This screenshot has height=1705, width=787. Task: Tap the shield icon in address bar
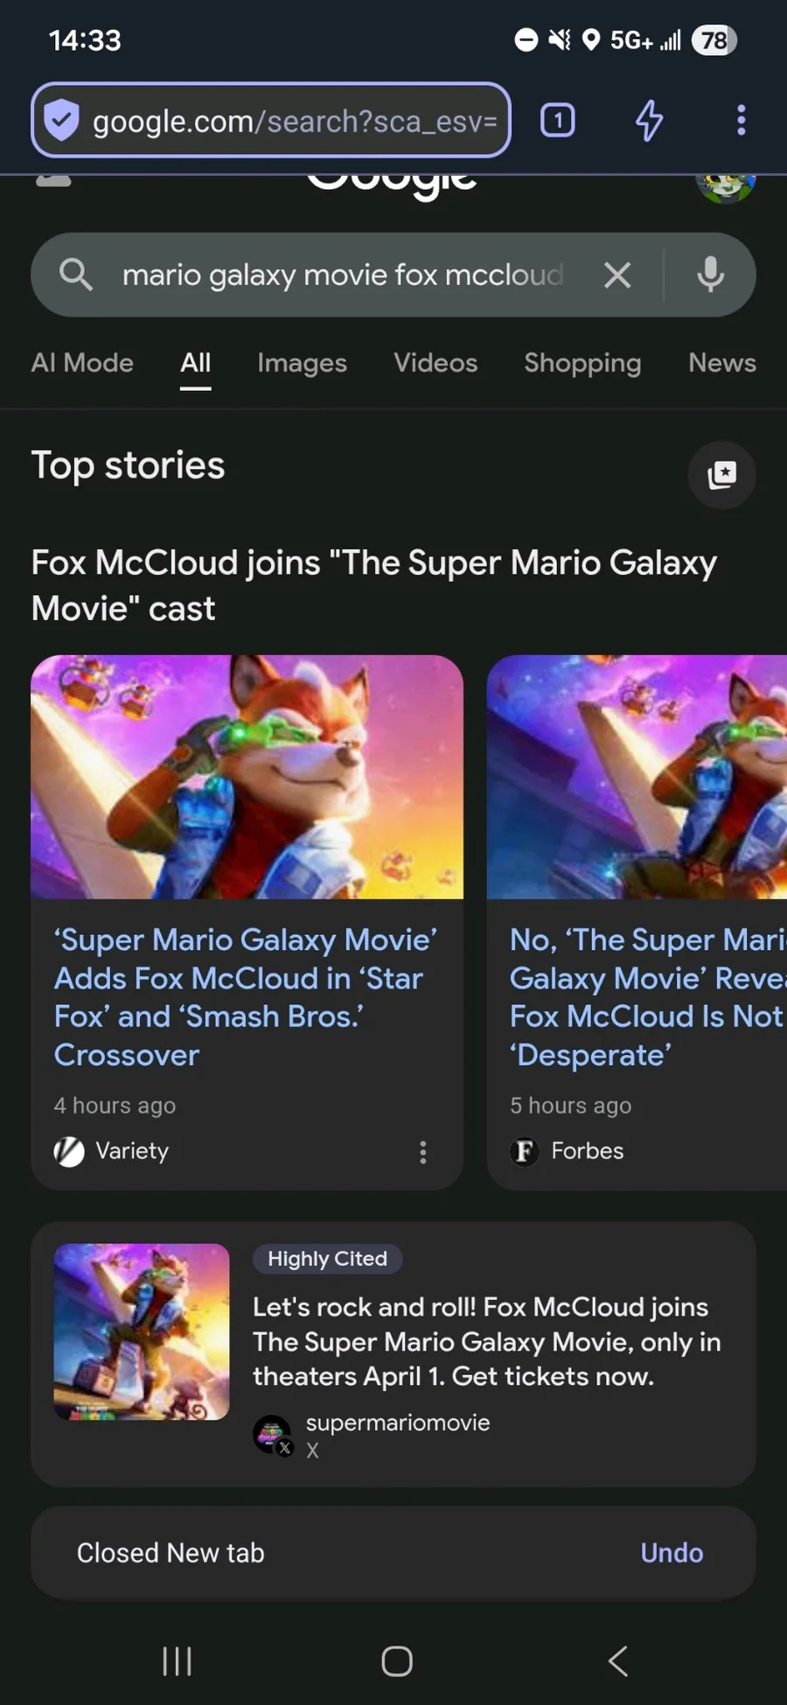tap(62, 120)
